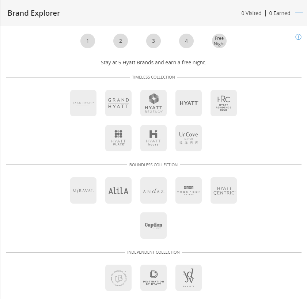Open The Unbound Collection brand icon

coord(118,278)
